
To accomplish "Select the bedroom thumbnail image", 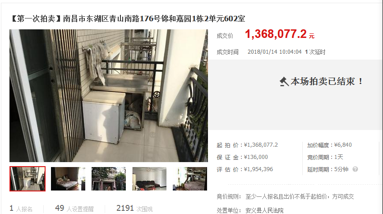I will [68, 179].
